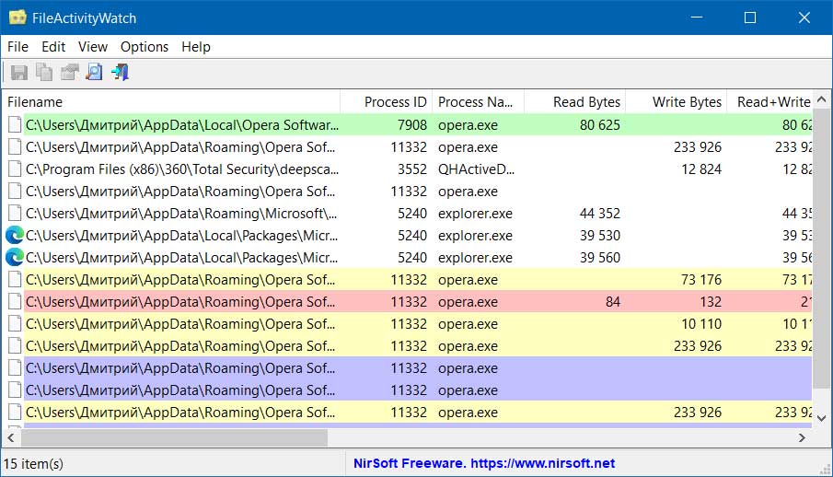Click the Read Bytes value 80 625
The image size is (833, 477).
[x=600, y=125]
